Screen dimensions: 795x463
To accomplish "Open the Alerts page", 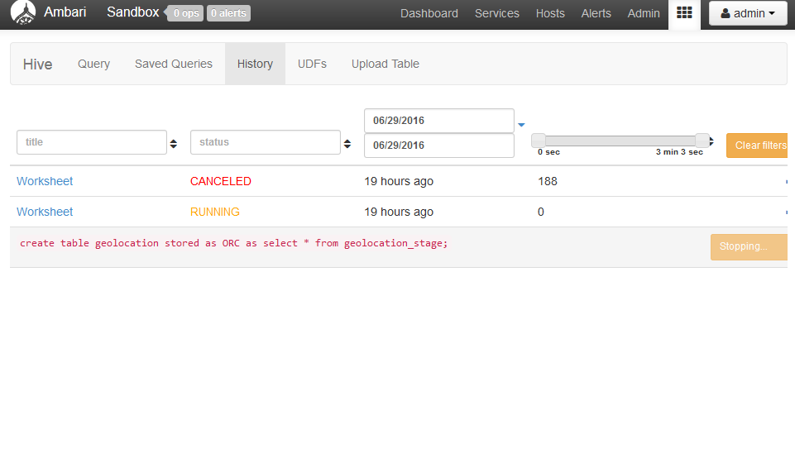I will pos(596,13).
